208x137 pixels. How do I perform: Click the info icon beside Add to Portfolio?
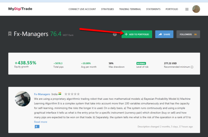pos(115,34)
